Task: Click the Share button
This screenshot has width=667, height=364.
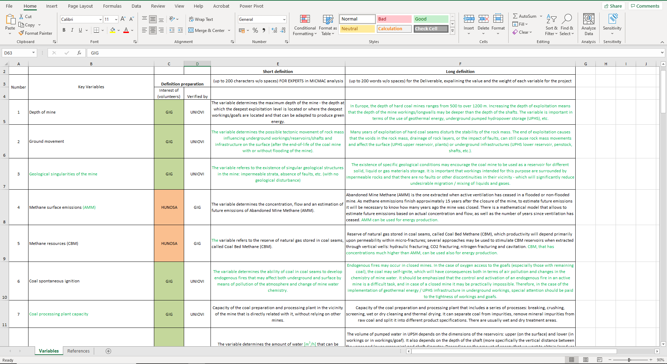Action: (613, 6)
